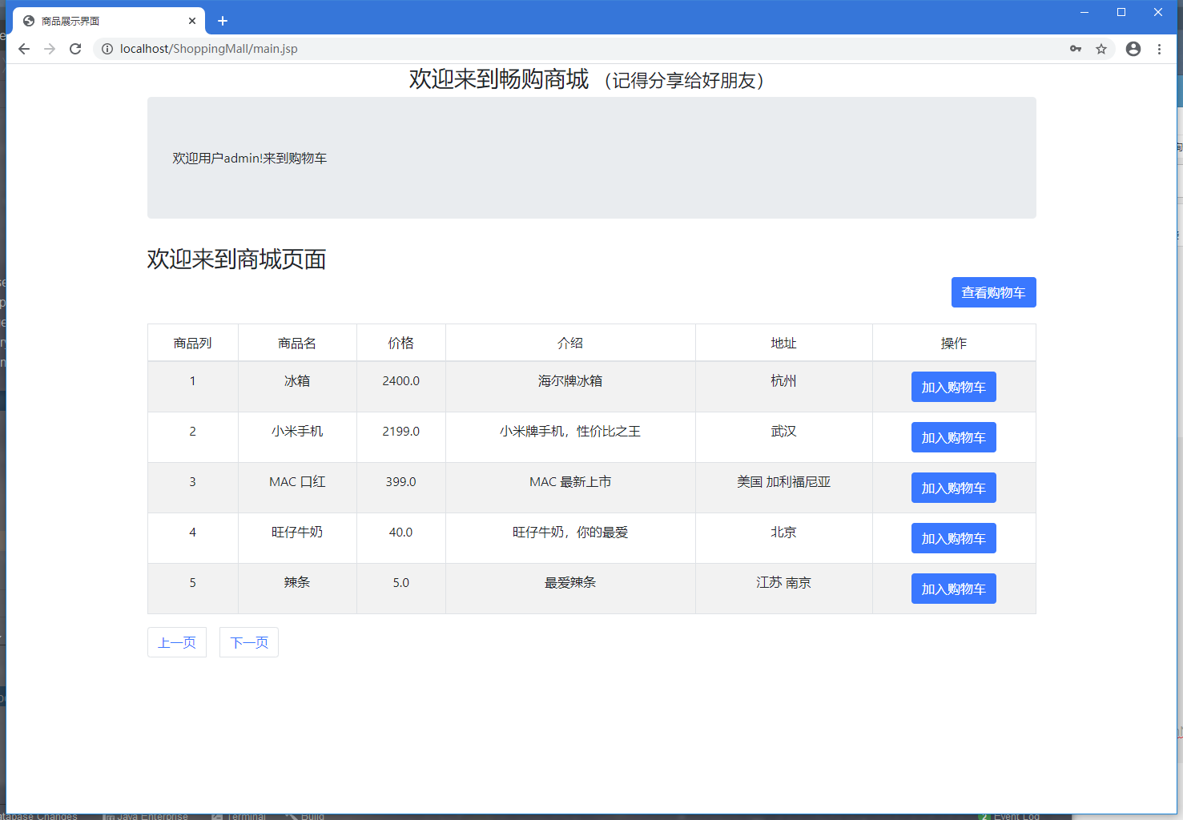The height and width of the screenshot is (820, 1183).
Task: Add MAC 口红 to cart with 加入购物车
Action: (x=953, y=488)
